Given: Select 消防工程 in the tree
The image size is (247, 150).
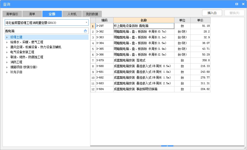Looking at the screenshot, I should click(16, 62).
